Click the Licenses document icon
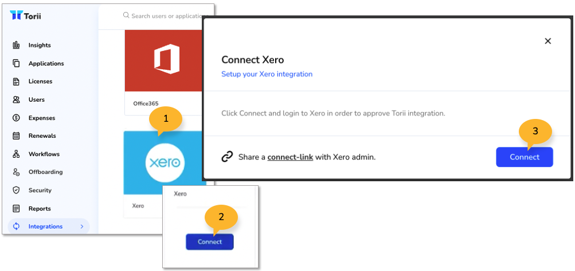Viewport: 575px width, 271px height. click(x=16, y=81)
